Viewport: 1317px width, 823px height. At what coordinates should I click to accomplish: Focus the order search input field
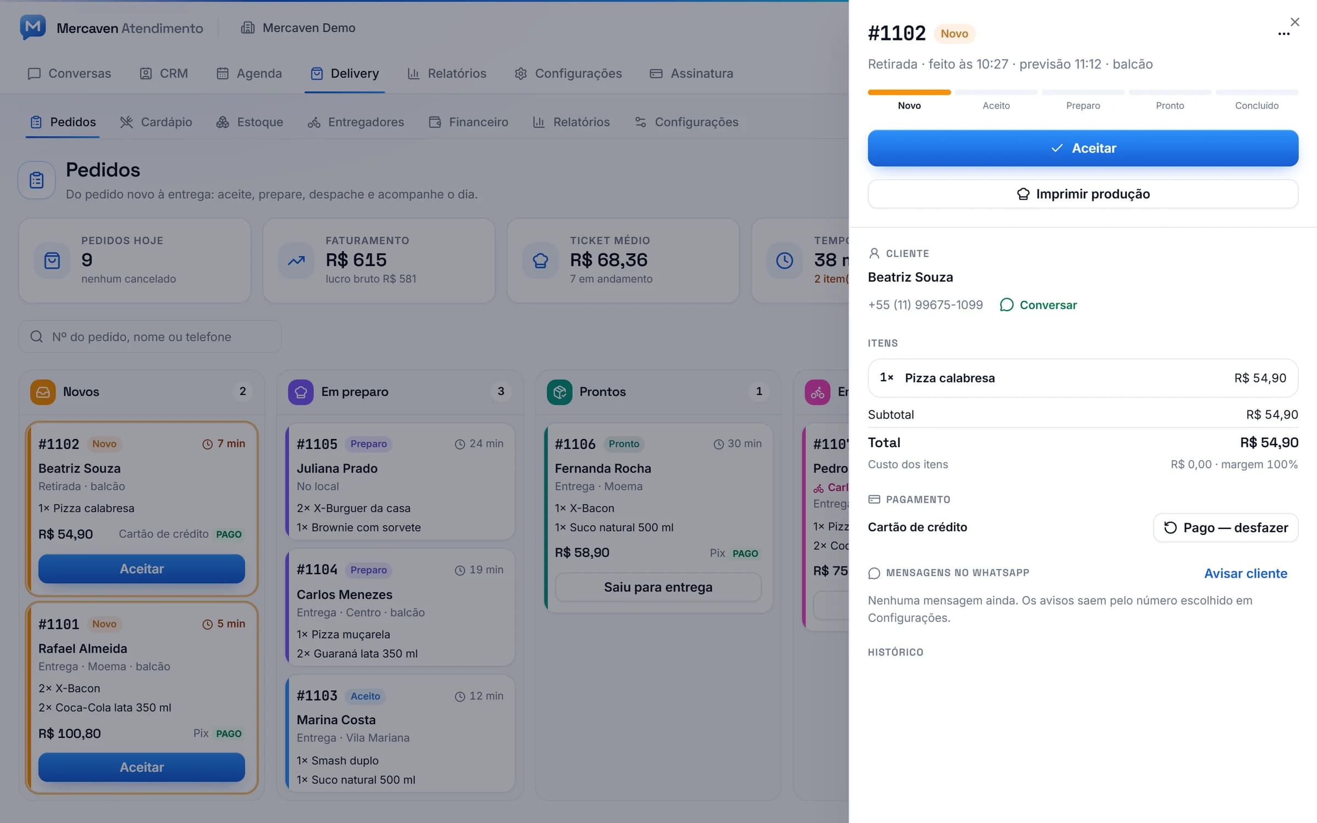point(150,337)
